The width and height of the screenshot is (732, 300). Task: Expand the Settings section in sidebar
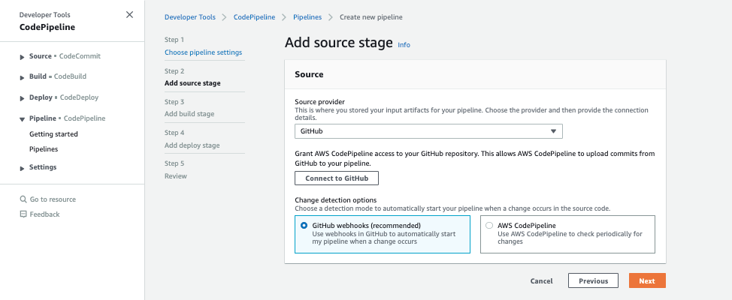pyautogui.click(x=22, y=167)
